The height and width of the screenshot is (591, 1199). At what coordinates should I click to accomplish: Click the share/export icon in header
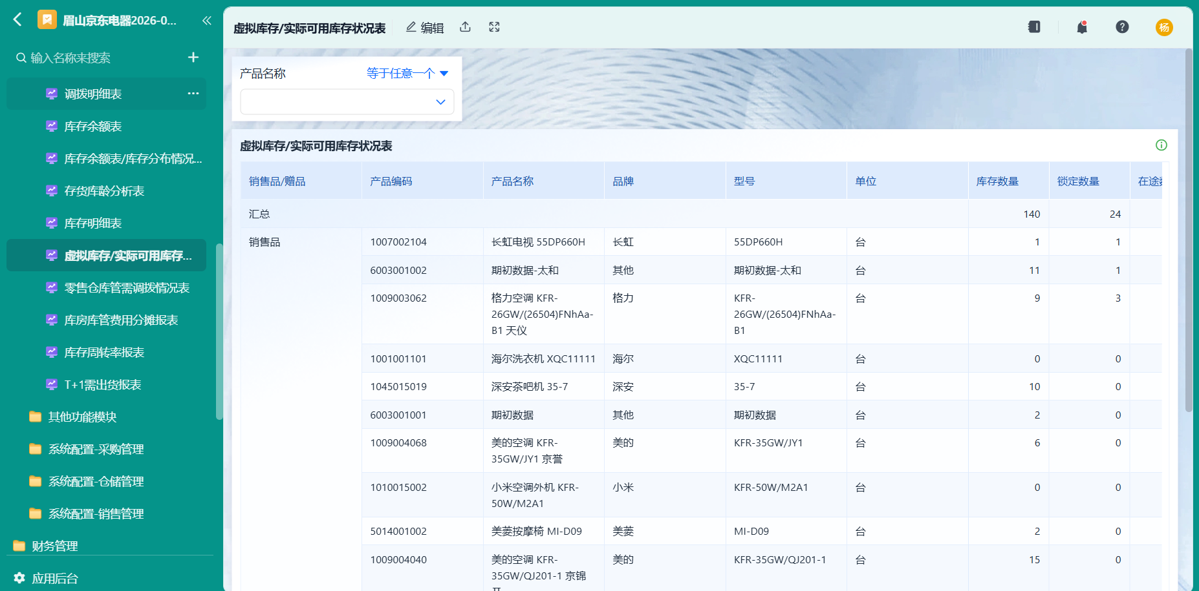465,27
